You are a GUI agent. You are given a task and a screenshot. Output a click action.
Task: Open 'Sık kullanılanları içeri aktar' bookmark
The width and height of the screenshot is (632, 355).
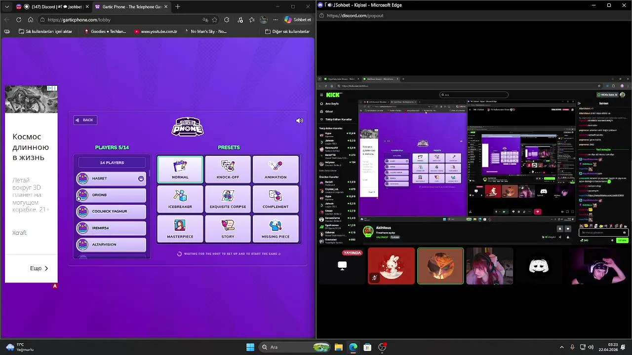pos(44,32)
